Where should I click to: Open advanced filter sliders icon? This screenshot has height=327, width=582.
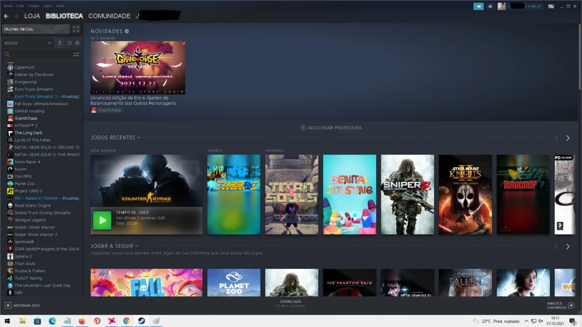pos(76,54)
